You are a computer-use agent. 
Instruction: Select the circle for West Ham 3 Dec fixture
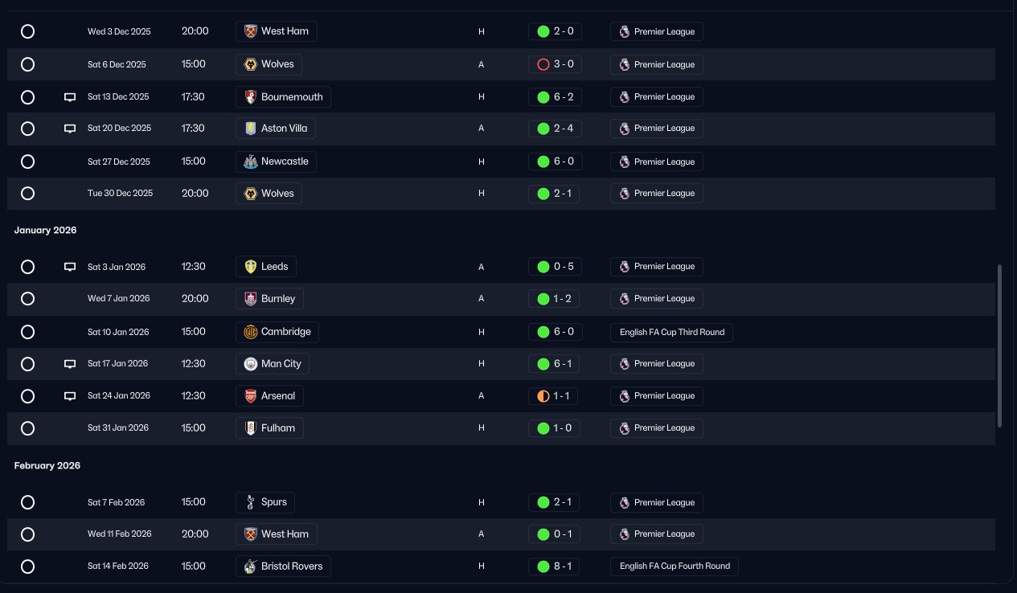tap(27, 31)
